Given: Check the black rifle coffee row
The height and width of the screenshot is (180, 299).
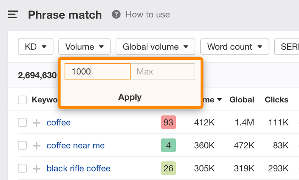Looking at the screenshot, I should 22,168.
